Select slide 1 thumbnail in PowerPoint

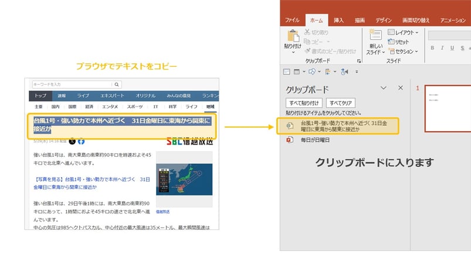pyautogui.click(x=448, y=108)
